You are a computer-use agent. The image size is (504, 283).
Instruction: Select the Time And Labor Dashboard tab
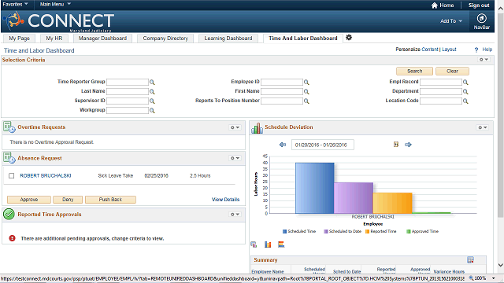[302, 39]
